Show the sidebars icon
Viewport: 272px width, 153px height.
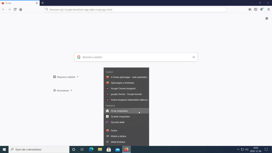coord(256,9)
